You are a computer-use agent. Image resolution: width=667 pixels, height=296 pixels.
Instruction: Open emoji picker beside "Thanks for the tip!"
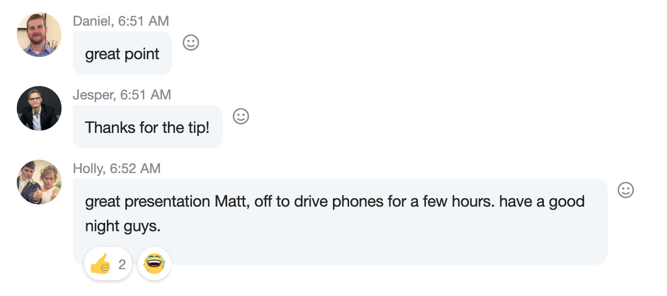(241, 116)
